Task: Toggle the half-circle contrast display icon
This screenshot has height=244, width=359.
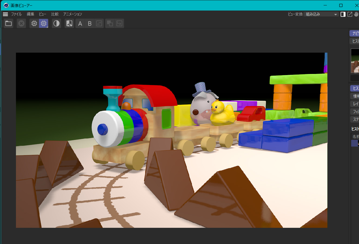Action: [56, 23]
